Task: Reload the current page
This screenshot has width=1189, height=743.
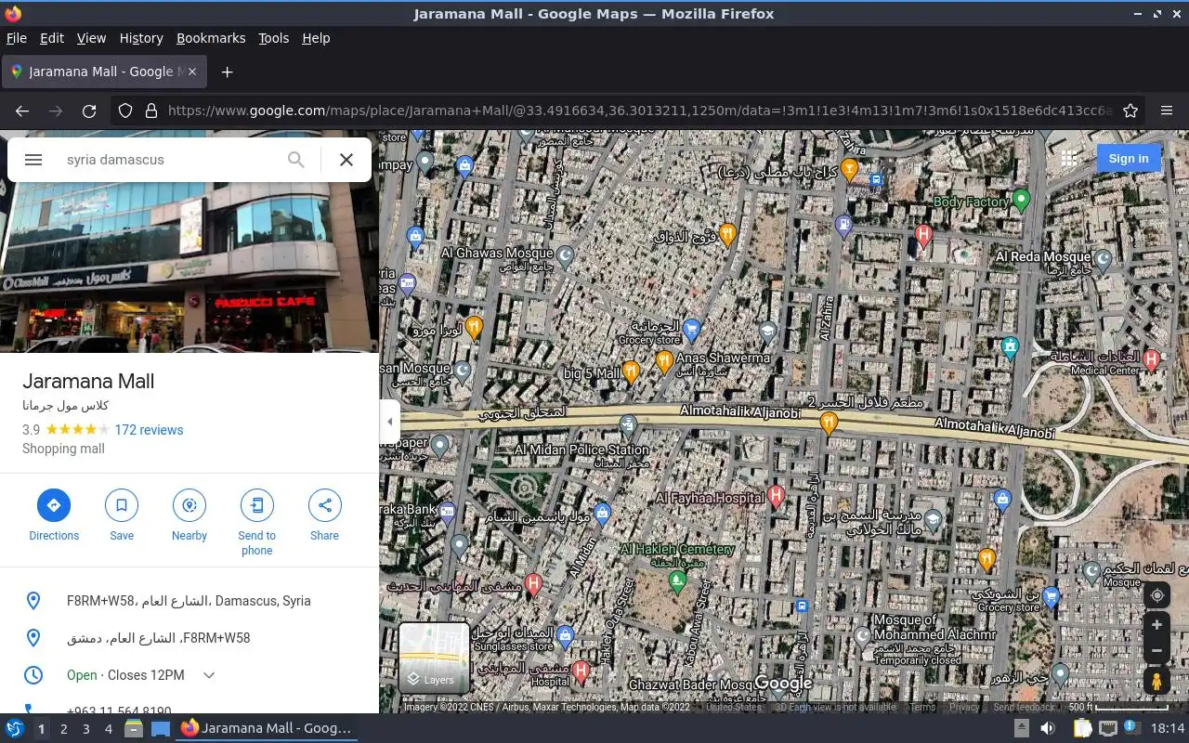Action: point(89,111)
